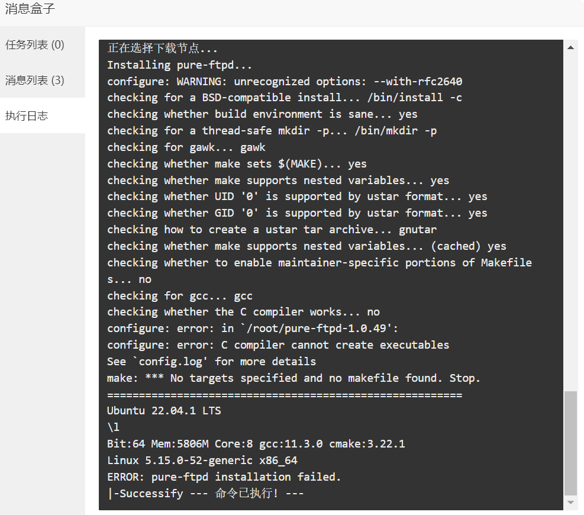
Task: Click the 'Successify --- 命令已执行!' line
Action: click(205, 493)
